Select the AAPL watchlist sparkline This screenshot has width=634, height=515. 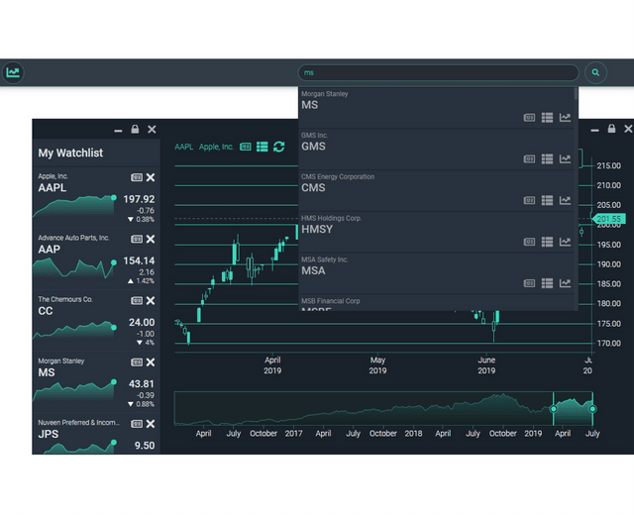[x=75, y=206]
